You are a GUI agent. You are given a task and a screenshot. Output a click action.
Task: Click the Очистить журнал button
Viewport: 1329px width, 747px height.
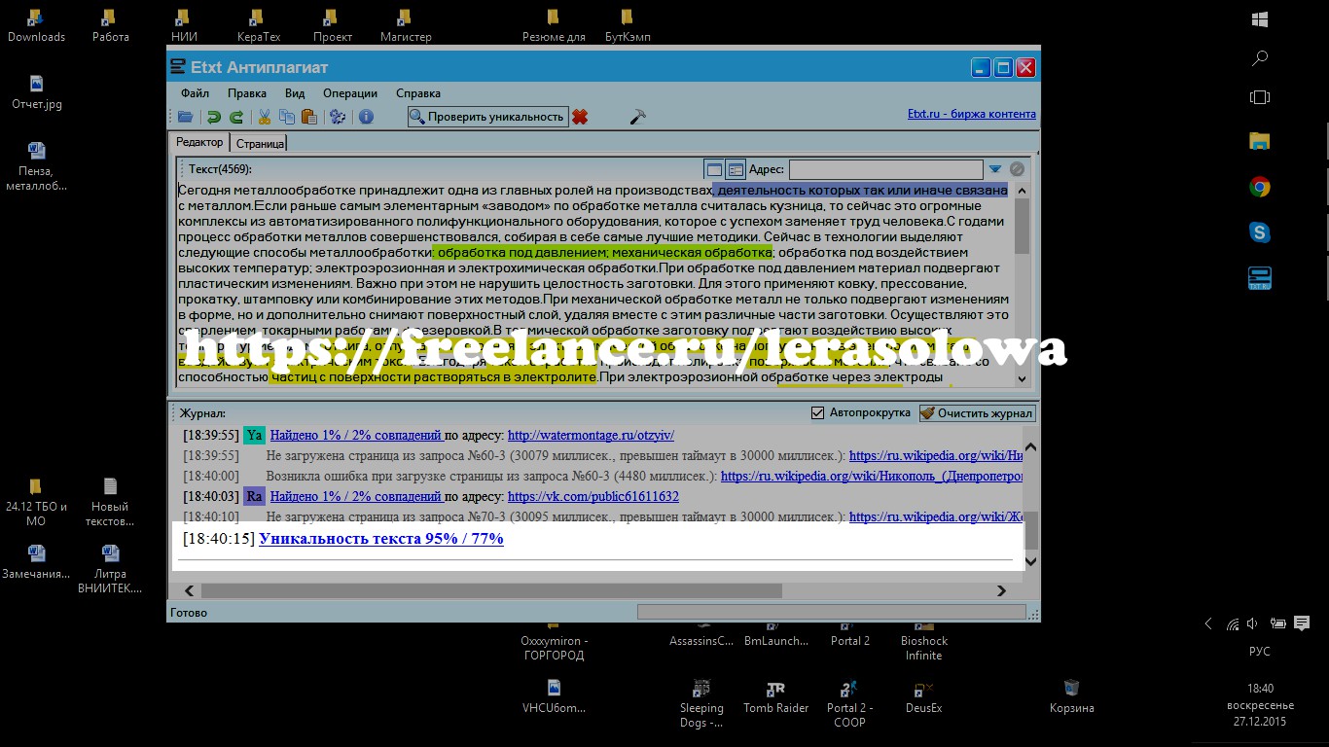click(x=977, y=413)
